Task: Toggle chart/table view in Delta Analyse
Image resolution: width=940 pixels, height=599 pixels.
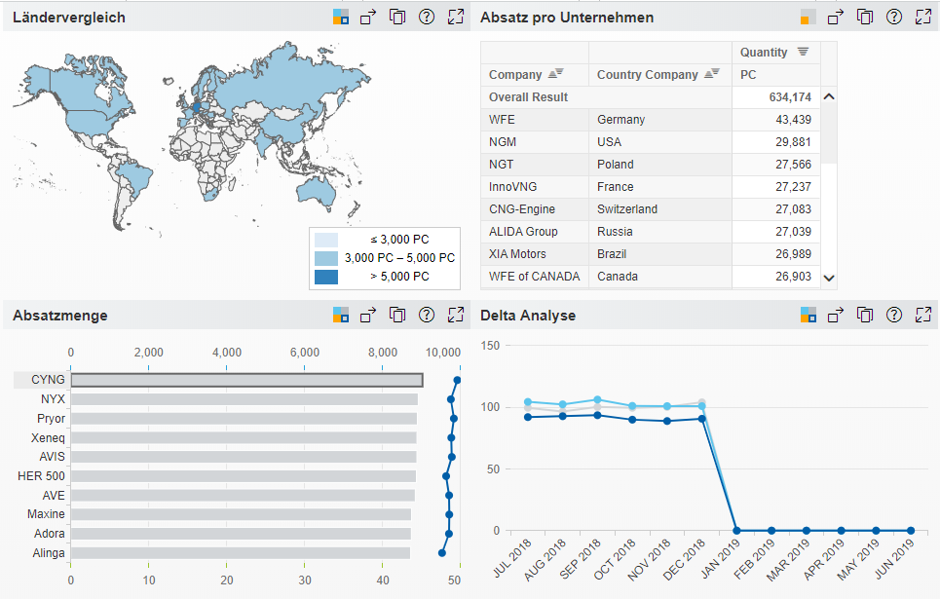Action: pyautogui.click(x=808, y=315)
